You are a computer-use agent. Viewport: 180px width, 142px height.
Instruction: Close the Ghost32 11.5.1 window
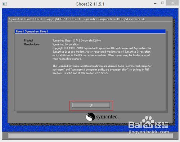click(172, 3)
